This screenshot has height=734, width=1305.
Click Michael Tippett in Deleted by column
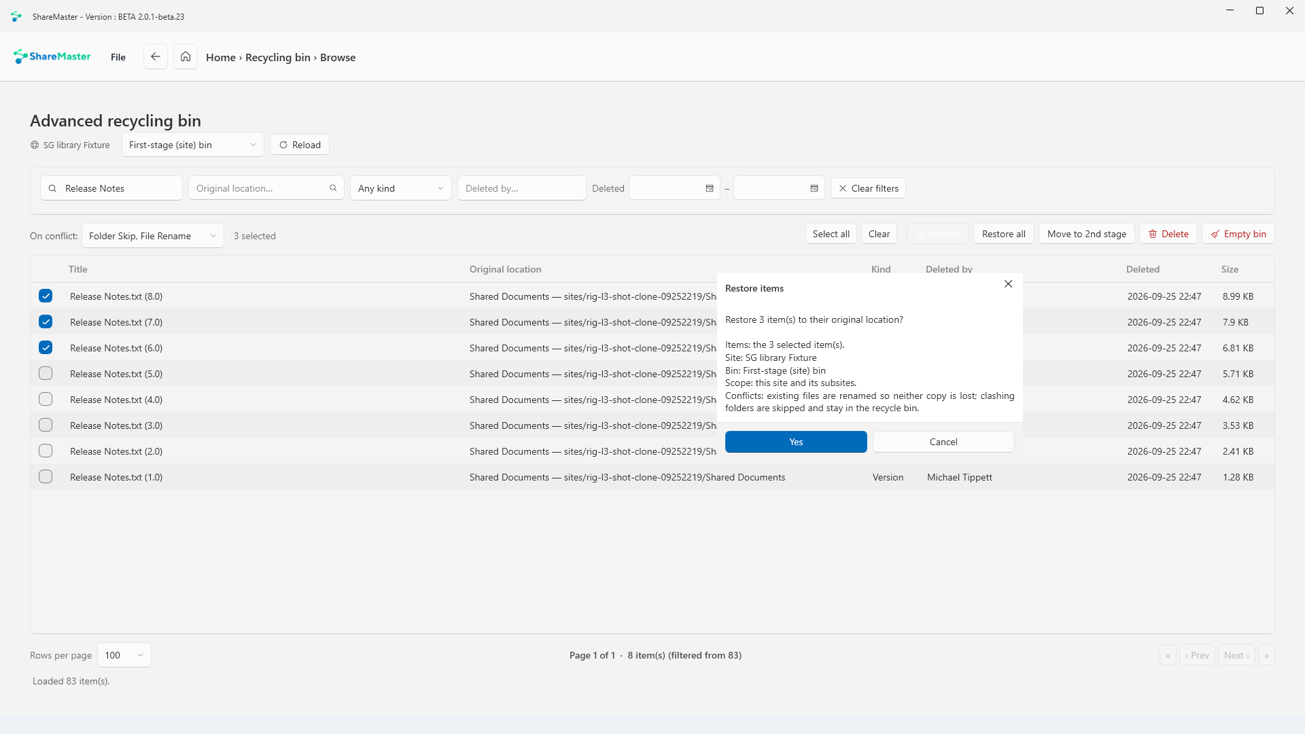tap(960, 477)
